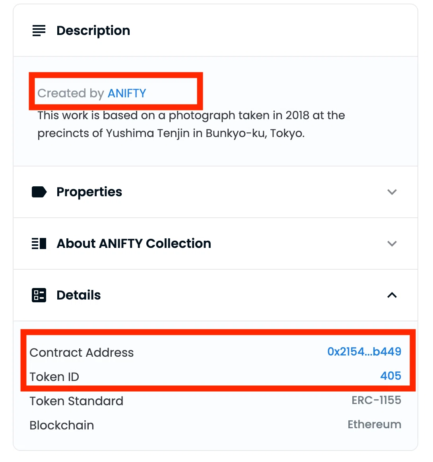433x462 pixels.
Task: Click the Properties header label
Action: pyautogui.click(x=89, y=192)
